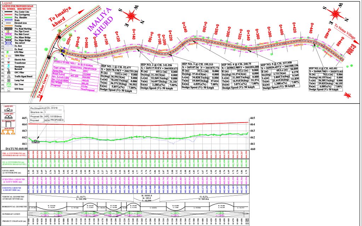Click the KM Stone legend symbol
362x226 pixels.
click(x=8, y=90)
